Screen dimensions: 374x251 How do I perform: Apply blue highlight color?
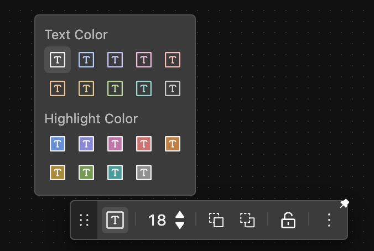point(58,144)
